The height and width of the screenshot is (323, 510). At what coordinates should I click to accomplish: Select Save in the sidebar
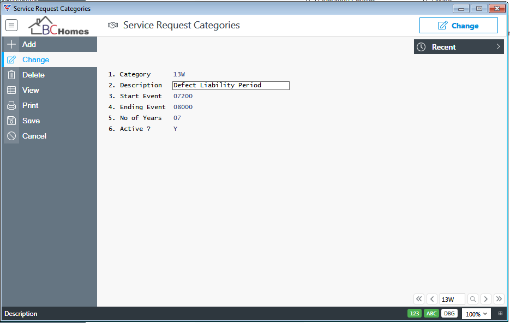(31, 121)
